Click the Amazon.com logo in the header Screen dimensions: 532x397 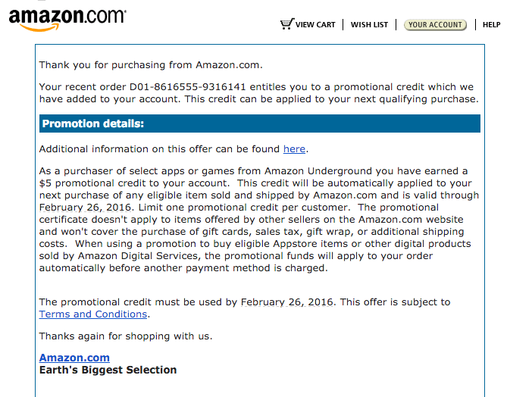coord(67,20)
